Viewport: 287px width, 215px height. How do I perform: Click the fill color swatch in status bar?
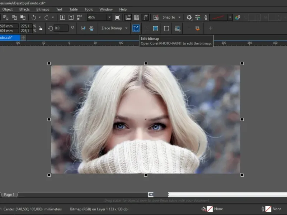coord(210,209)
